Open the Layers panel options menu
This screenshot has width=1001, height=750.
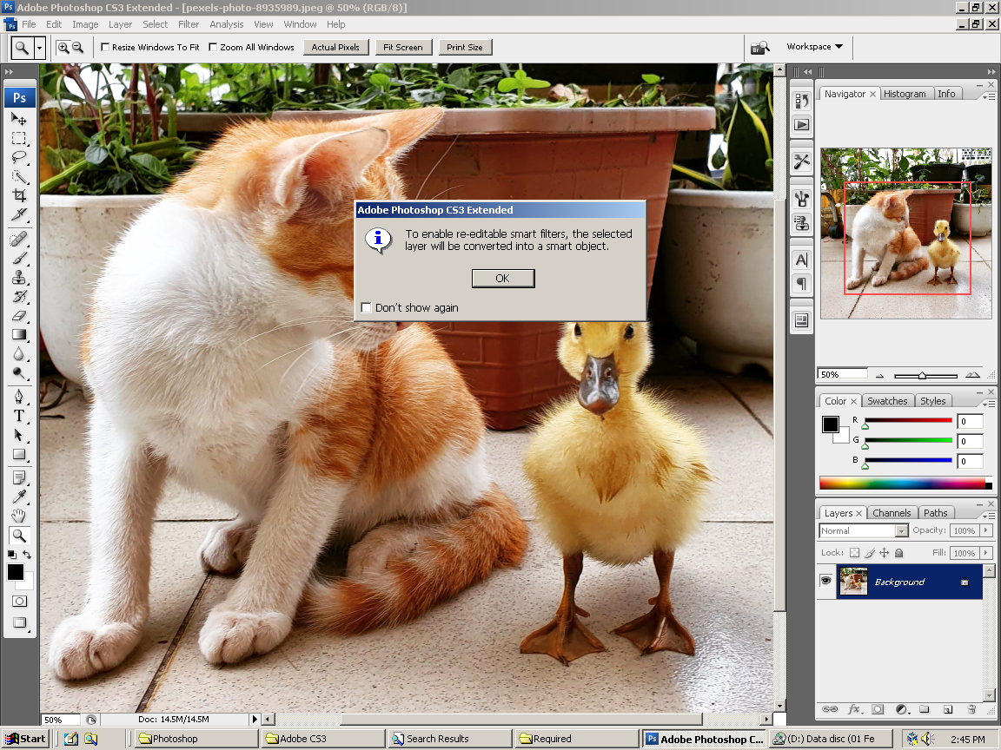click(989, 516)
